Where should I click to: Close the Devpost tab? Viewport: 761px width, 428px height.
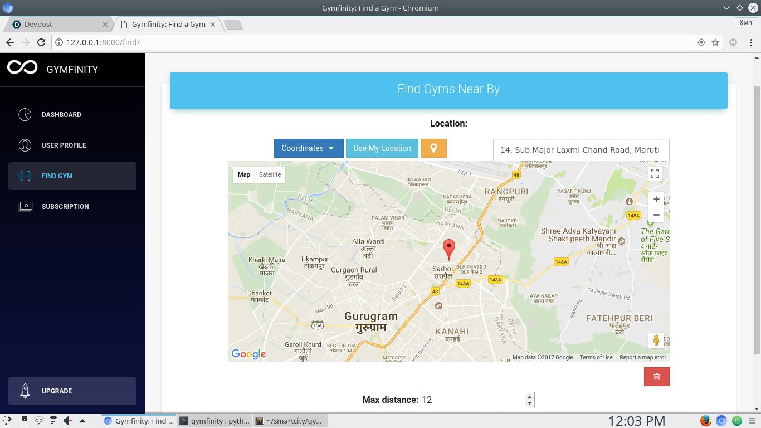click(x=105, y=25)
